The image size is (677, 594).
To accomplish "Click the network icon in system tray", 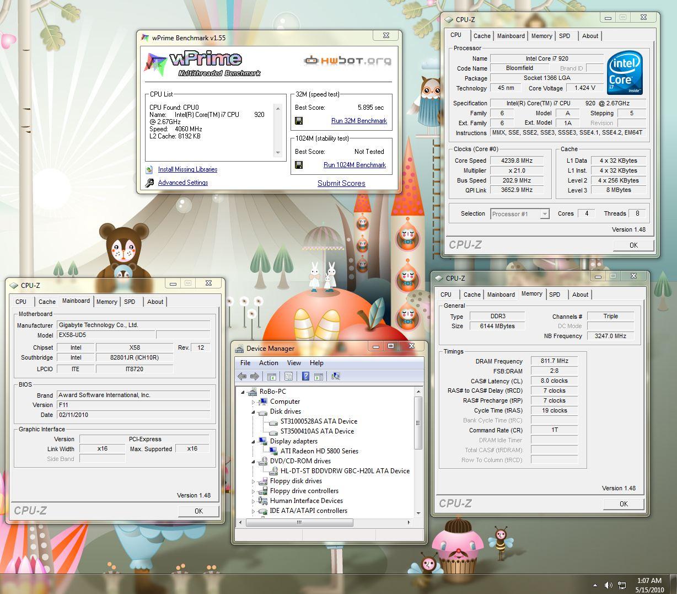I will point(622,585).
